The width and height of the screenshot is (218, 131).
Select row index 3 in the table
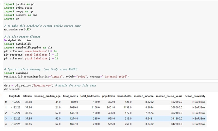coord(6,119)
